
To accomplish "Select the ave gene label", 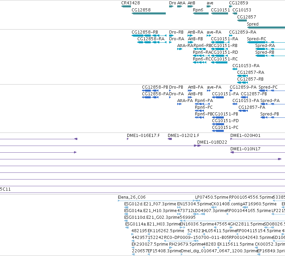I will 210,3.
